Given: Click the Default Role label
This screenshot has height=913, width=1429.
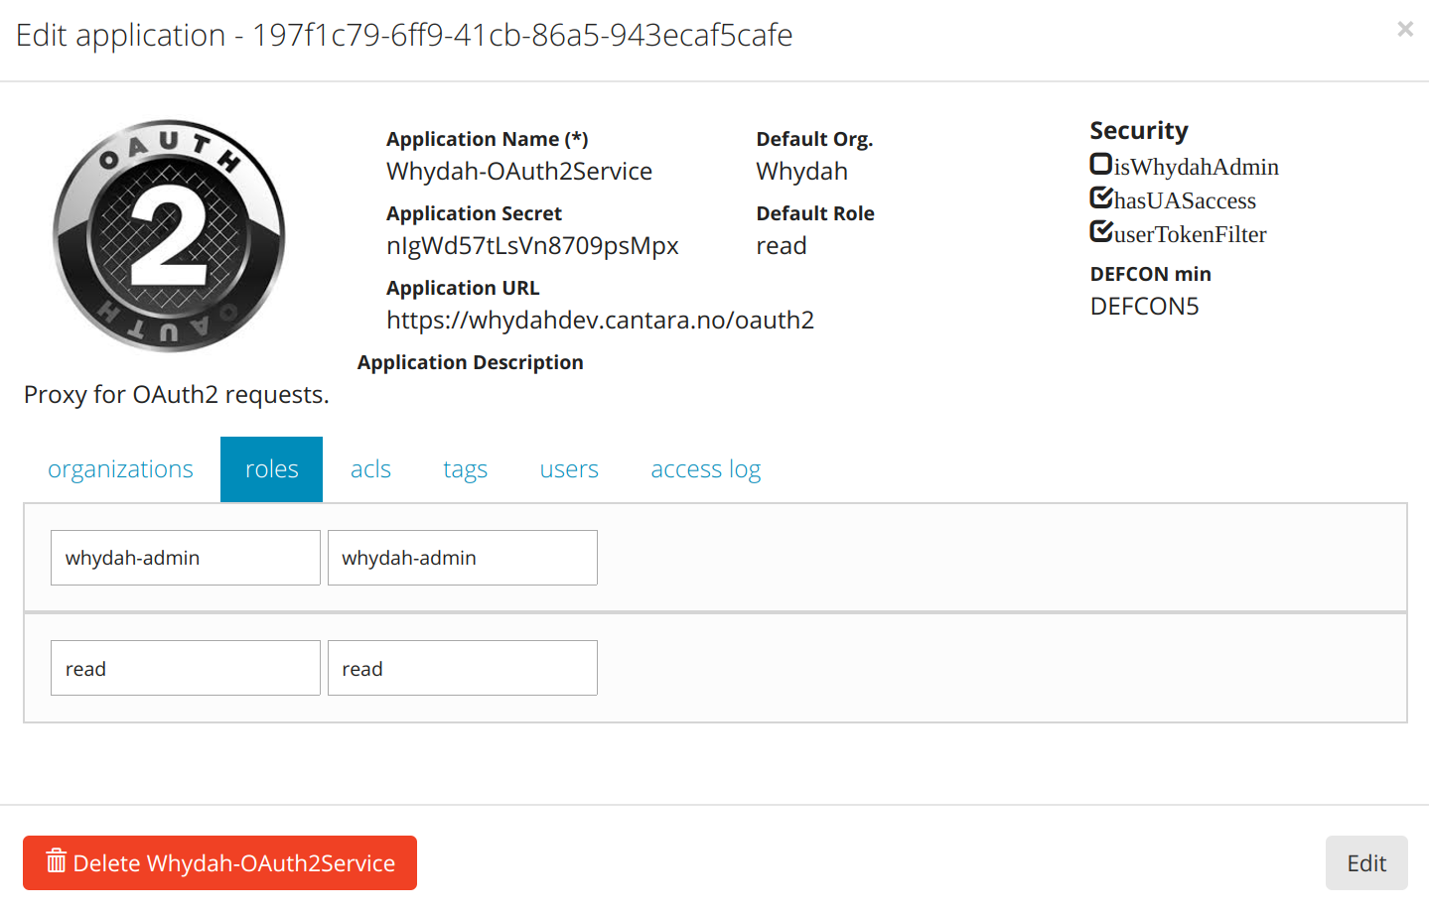Looking at the screenshot, I should click(815, 213).
